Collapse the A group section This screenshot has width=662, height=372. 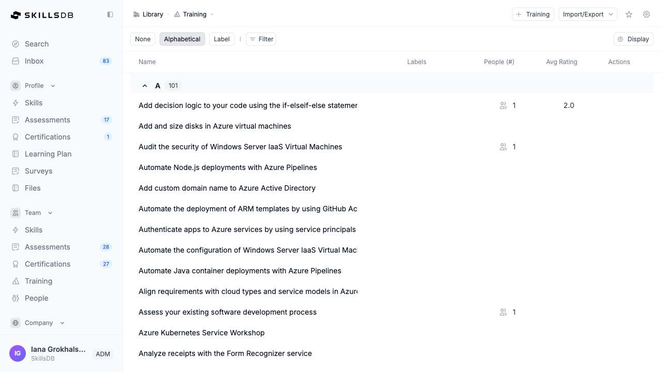tap(145, 86)
